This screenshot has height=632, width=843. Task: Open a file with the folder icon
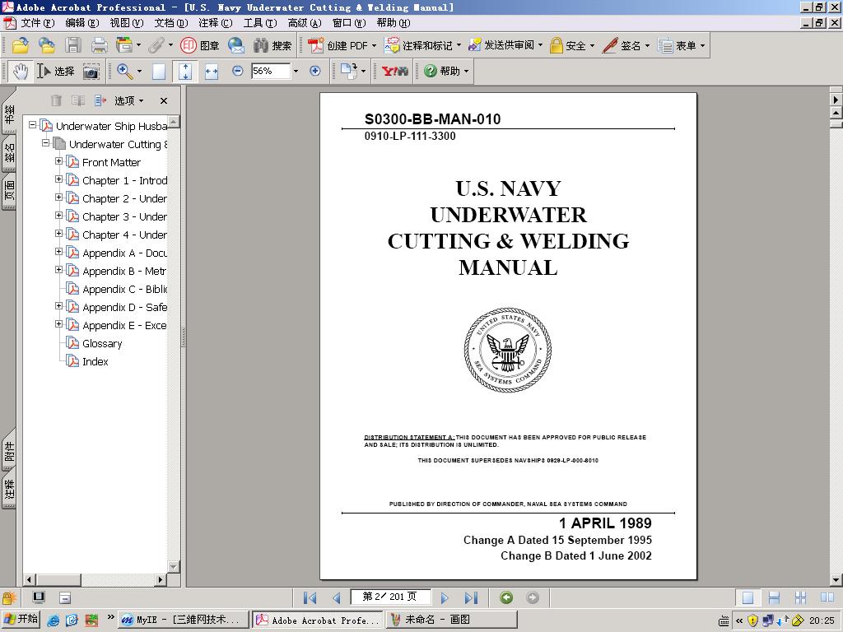point(21,46)
